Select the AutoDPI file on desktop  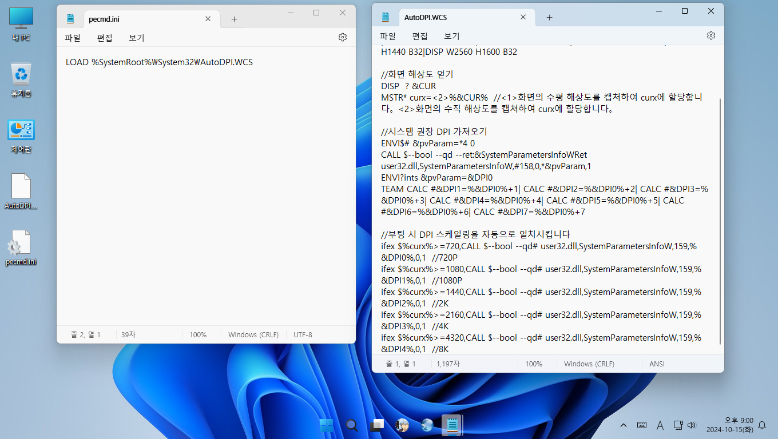pyautogui.click(x=21, y=191)
